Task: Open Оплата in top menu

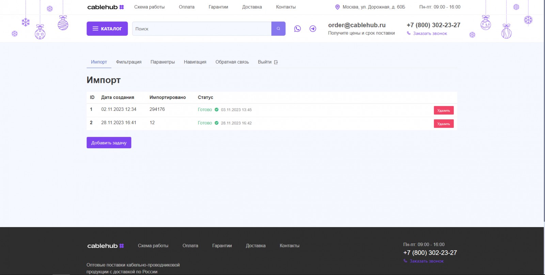Action: tap(187, 7)
